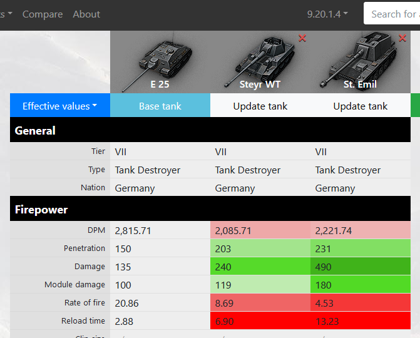Screen dimensions: 420x338
Task: Click the Nation row label
Action: pos(93,188)
